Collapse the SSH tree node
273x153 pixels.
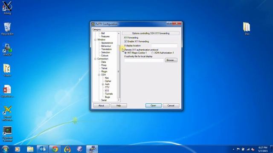(x=99, y=75)
